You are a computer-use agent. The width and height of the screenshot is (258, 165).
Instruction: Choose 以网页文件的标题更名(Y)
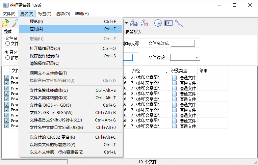pos(71,145)
